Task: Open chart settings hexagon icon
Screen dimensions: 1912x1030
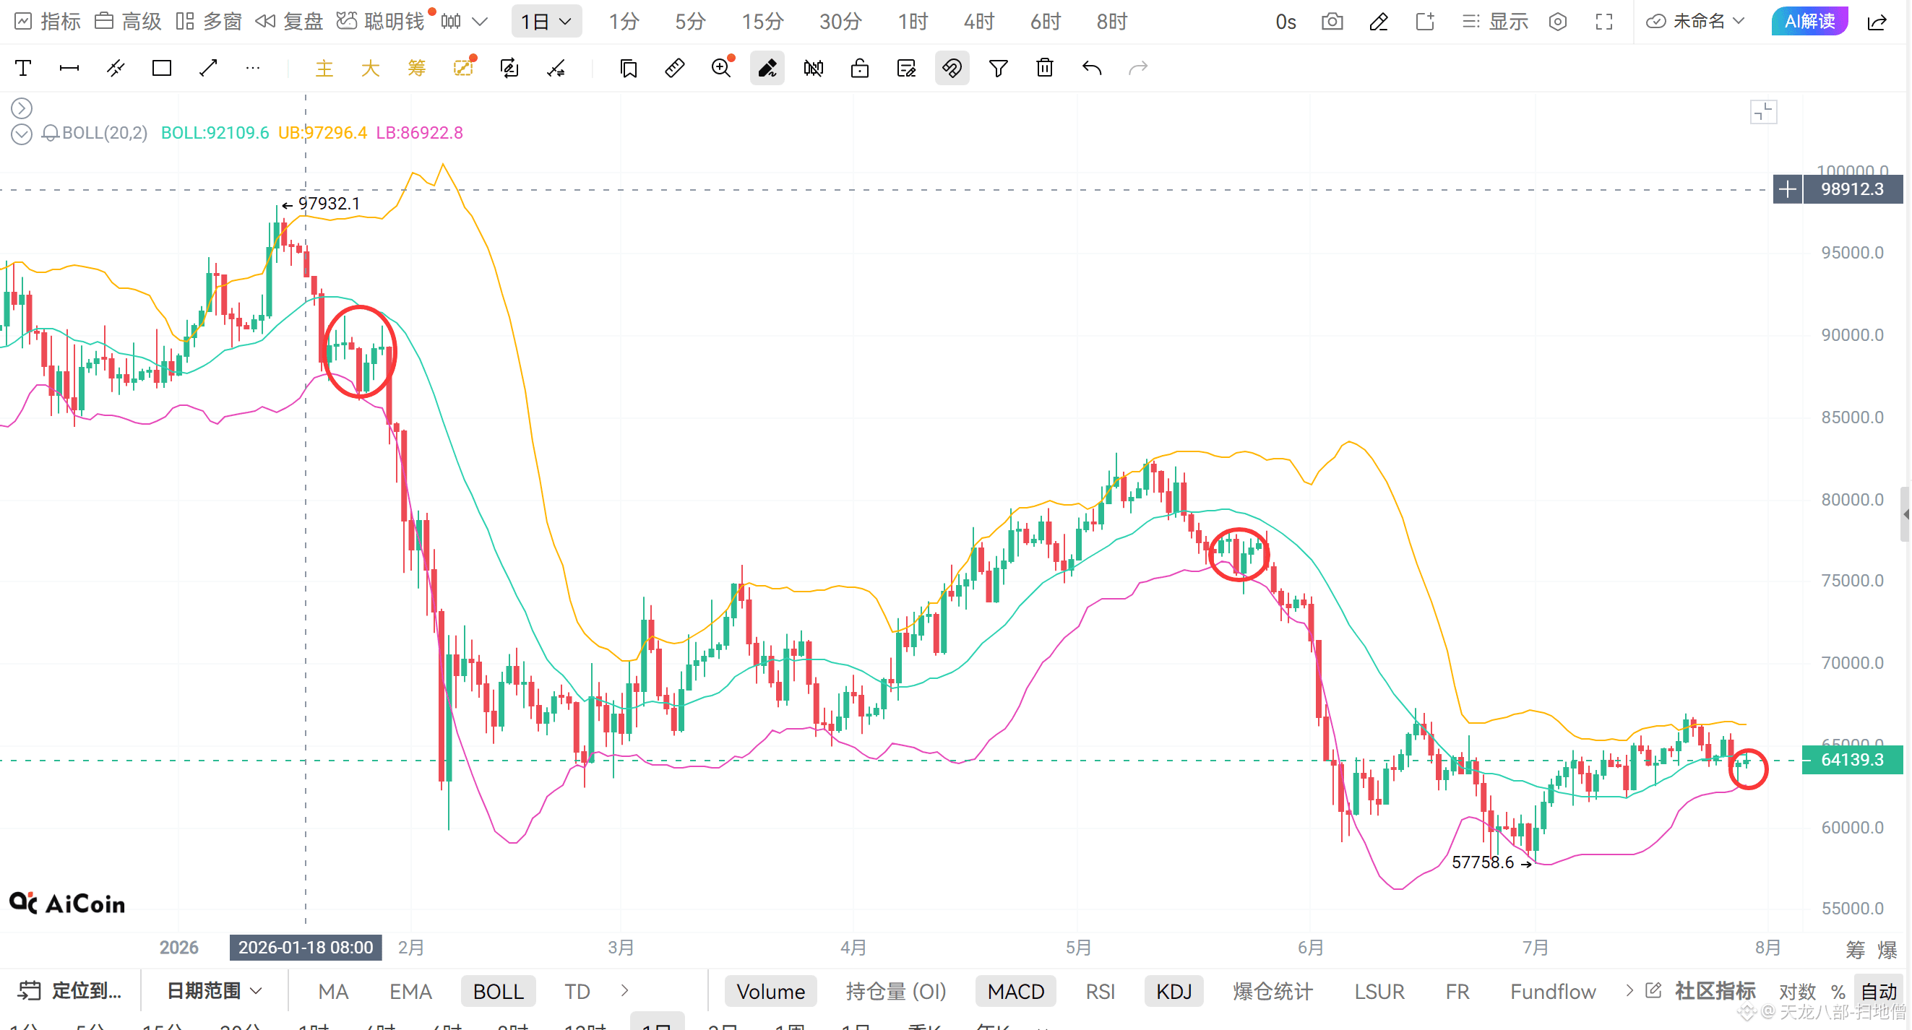Action: 1558,22
